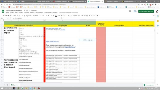Viewport: 160px width, 90px height.
Task: Open the Tasks side panel icon
Action: point(158,25)
